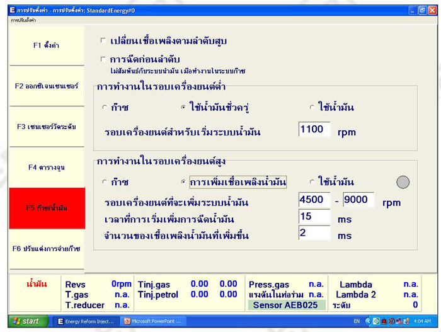Click the gray circle indicator
Image resolution: width=441 pixels, height=332 pixels.
point(403,182)
